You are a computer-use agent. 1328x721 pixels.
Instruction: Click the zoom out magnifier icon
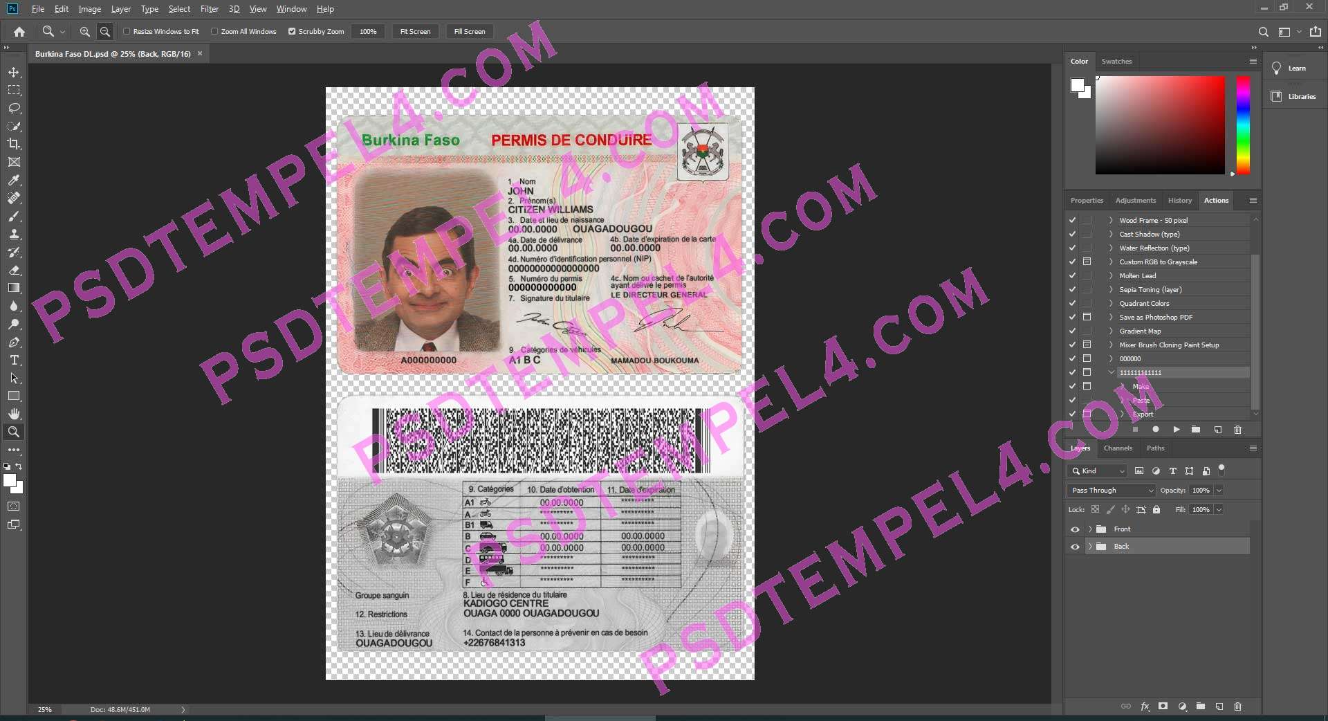tap(105, 31)
